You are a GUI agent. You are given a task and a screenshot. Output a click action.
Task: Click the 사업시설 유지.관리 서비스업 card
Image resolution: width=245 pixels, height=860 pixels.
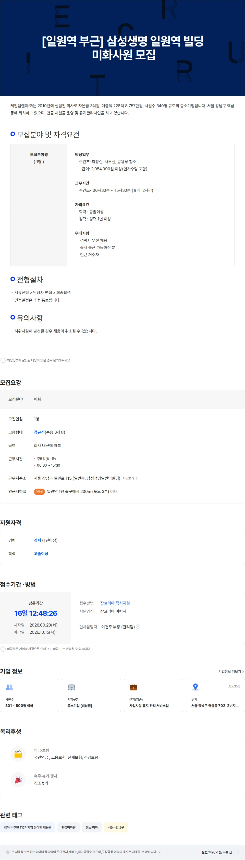pos(154,696)
